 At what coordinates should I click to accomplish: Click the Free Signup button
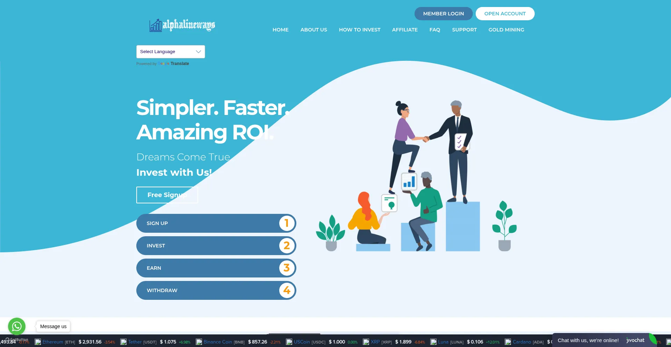coord(167,195)
